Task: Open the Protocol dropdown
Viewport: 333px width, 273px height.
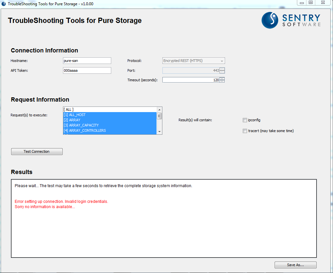Action: [x=222, y=61]
